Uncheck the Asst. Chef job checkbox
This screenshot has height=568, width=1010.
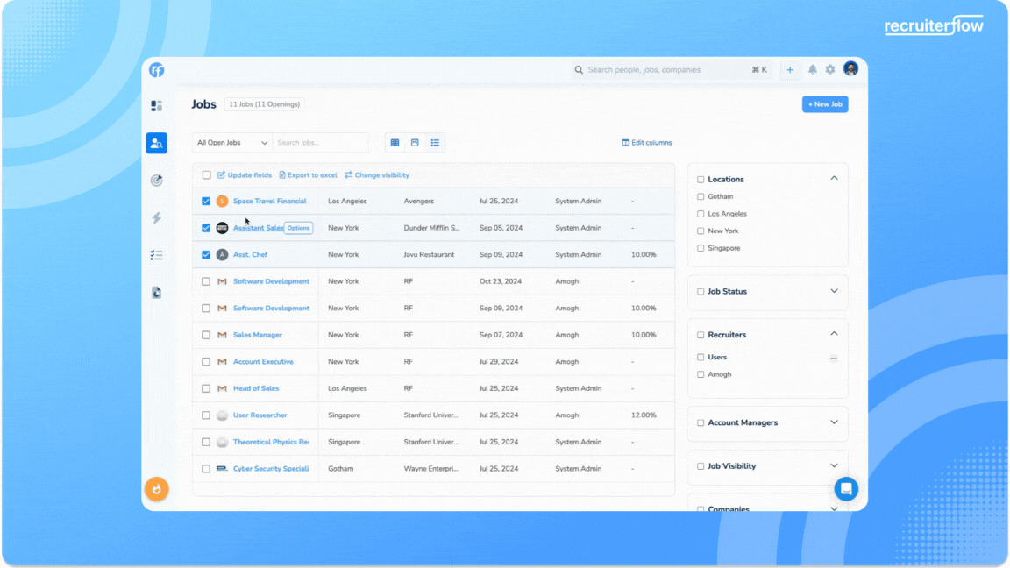206,255
